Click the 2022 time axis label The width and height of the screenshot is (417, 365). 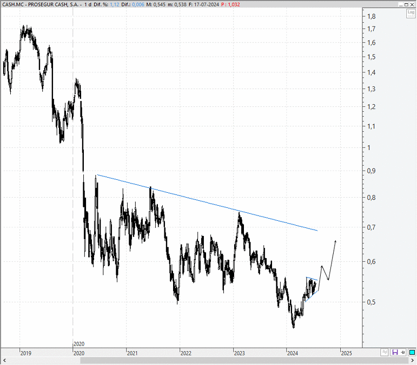click(x=186, y=353)
